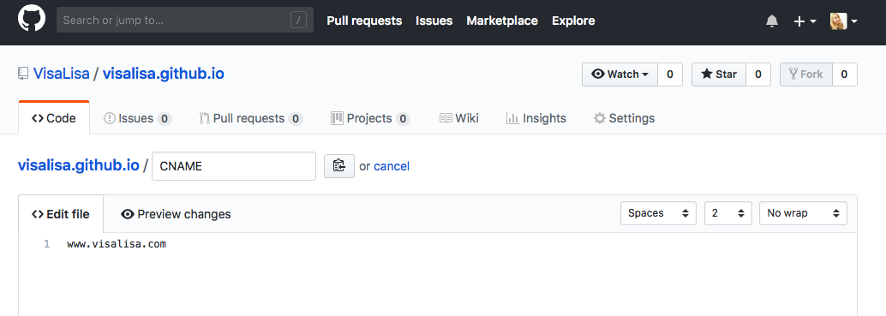This screenshot has width=886, height=316.
Task: Click the Fork button
Action: [805, 75]
